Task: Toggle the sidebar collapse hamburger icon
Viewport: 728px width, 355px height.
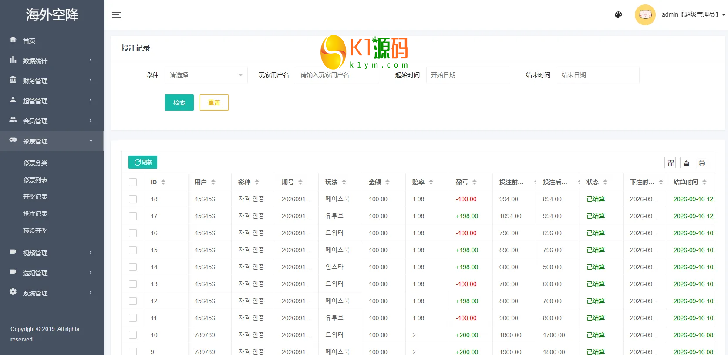Action: [x=116, y=15]
